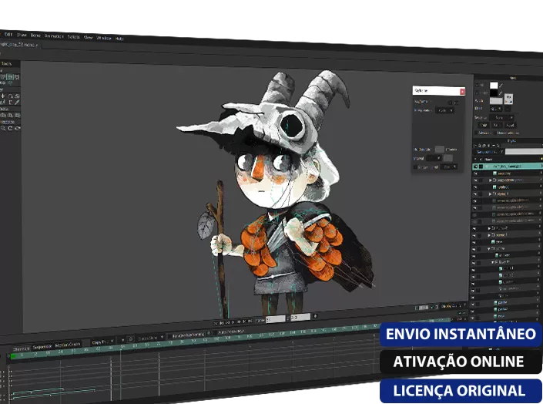Select the middle Camera tool icon
543x404 pixels.
[10, 115]
